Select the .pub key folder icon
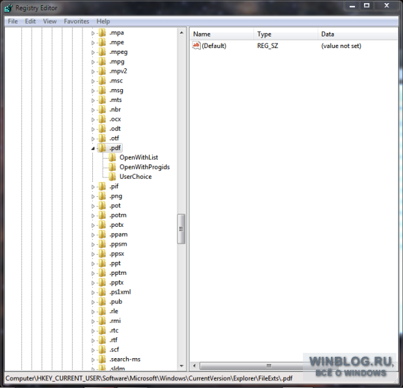The width and height of the screenshot is (403, 388). click(x=102, y=302)
